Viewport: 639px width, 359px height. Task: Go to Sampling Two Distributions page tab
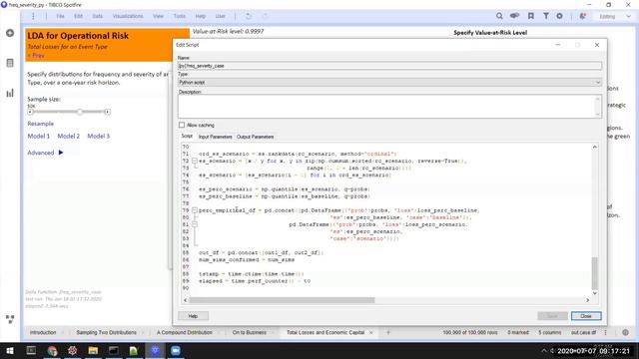click(x=107, y=332)
